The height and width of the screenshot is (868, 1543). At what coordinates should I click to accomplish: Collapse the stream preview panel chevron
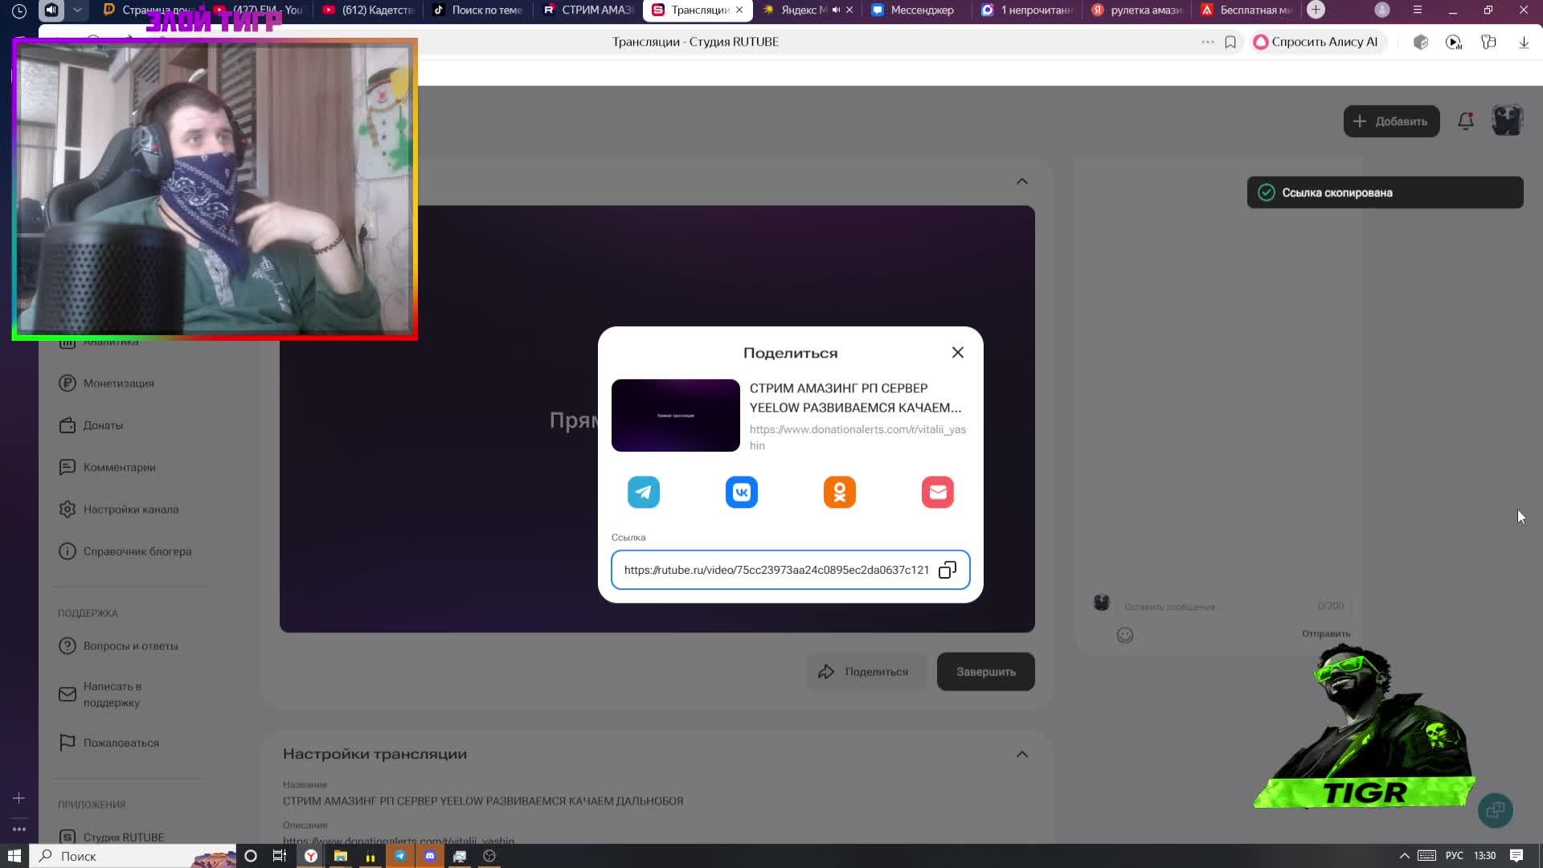(x=1021, y=182)
